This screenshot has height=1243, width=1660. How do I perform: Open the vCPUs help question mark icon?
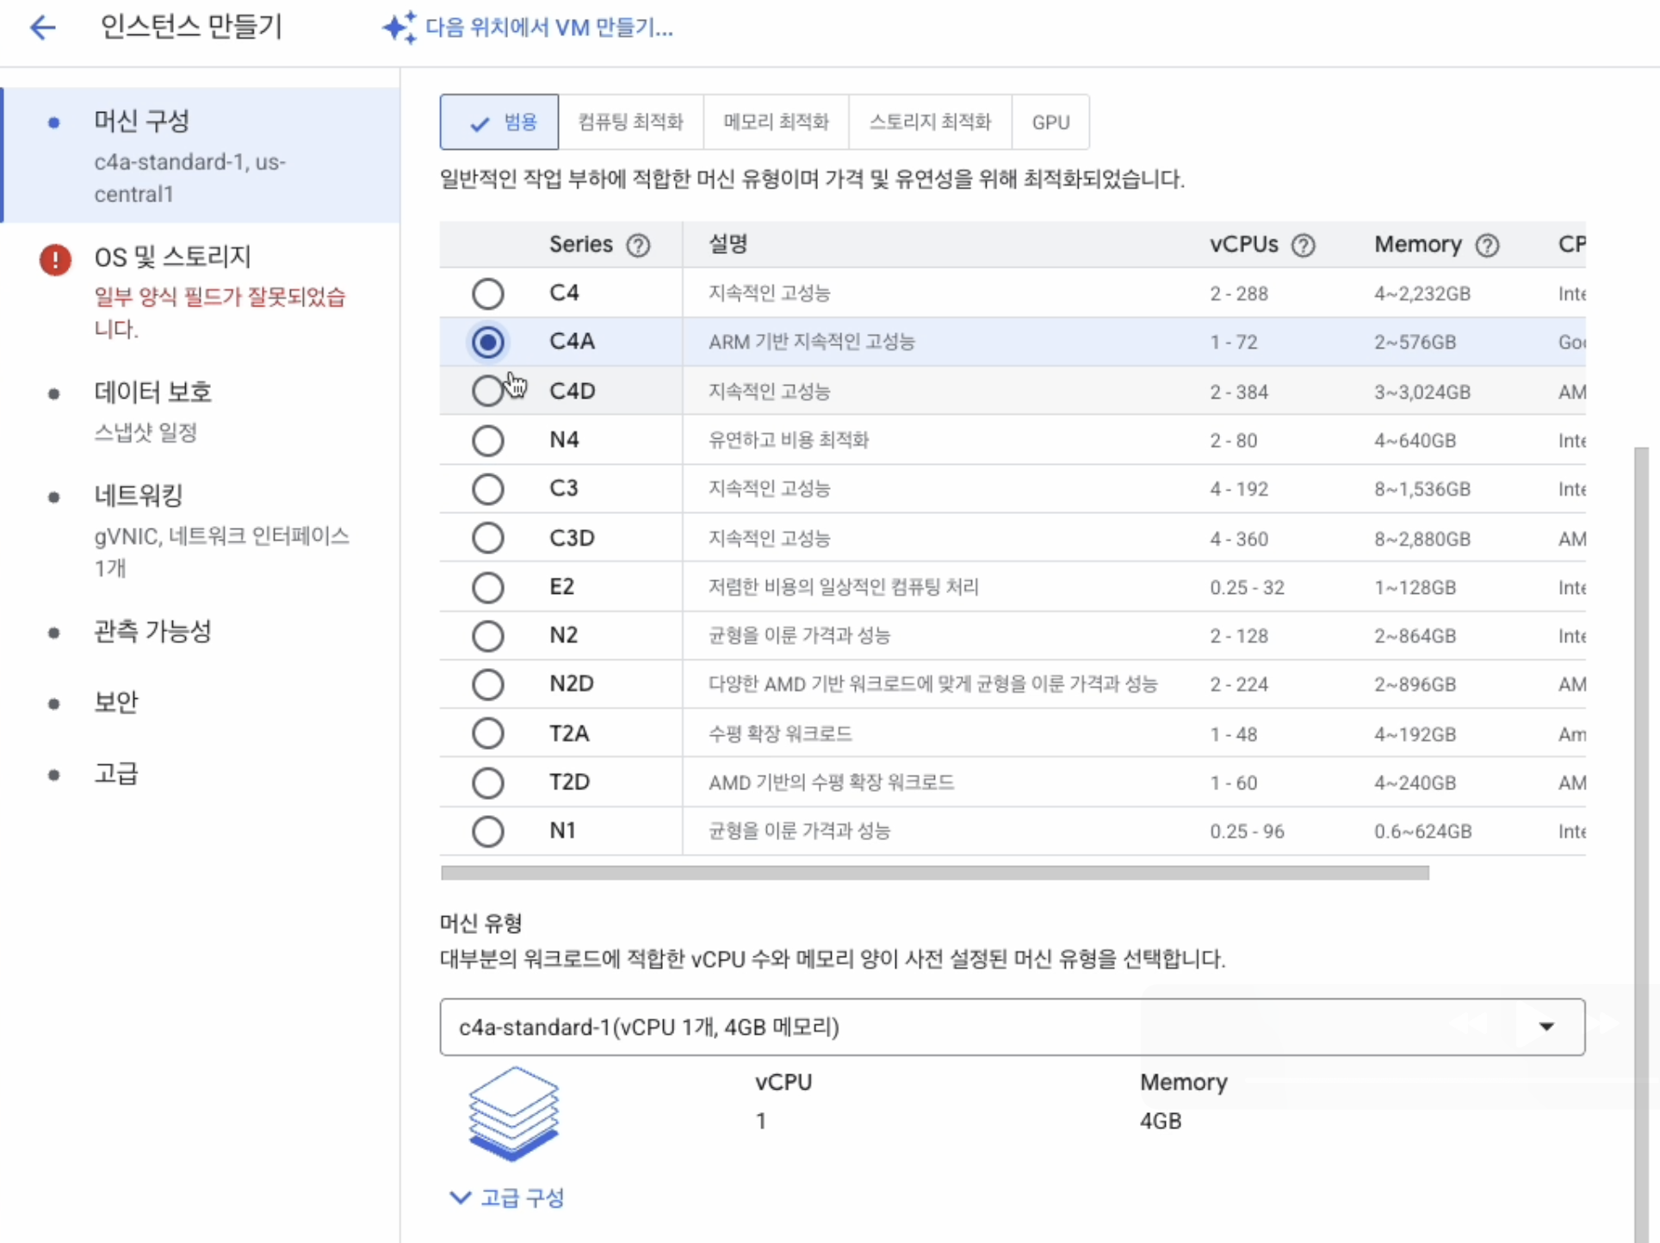[x=1303, y=245]
